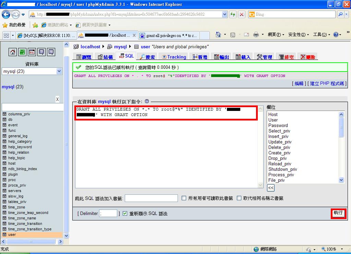Open the SQL documentation icon in sidebar
The width and height of the screenshot is (351, 254).
click(x=51, y=52)
